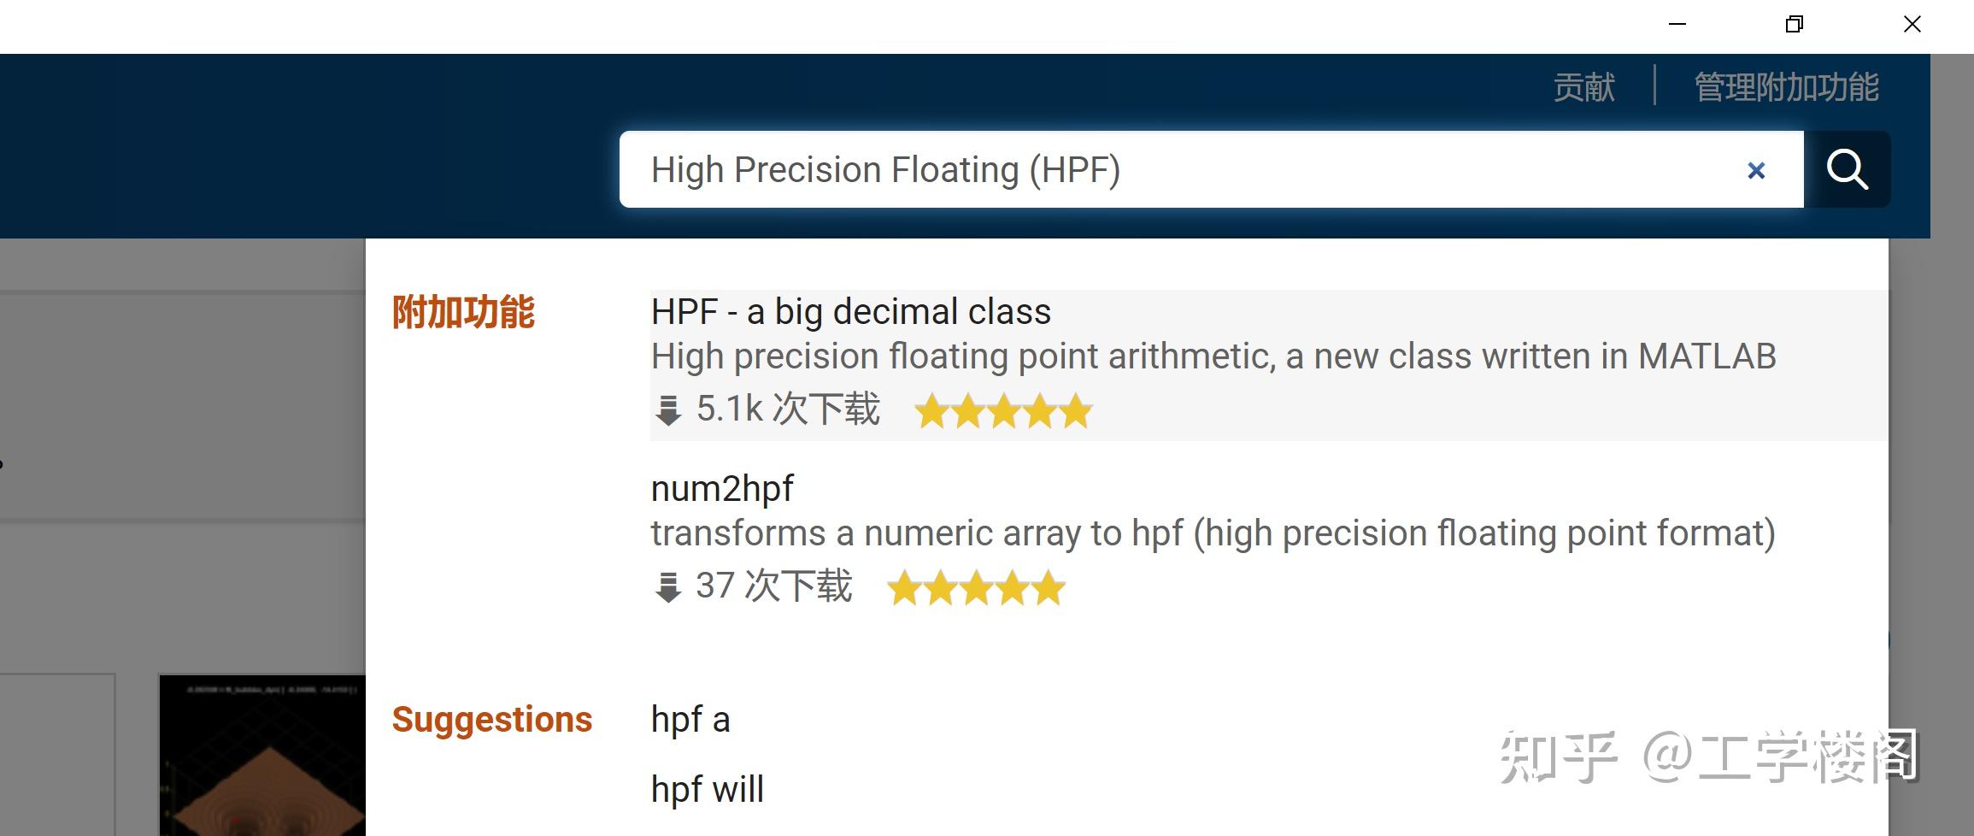Image resolution: width=1974 pixels, height=836 pixels.
Task: Click the download icon beside 37 次下载
Action: pyautogui.click(x=667, y=587)
